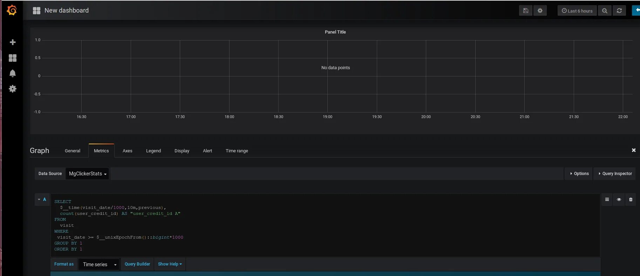Click the Create plus icon in sidebar
Viewport: 640px width, 276px height.
[x=13, y=42]
